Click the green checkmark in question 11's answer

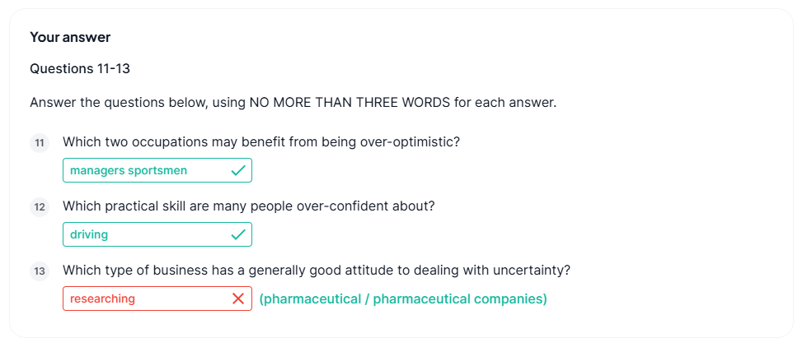click(x=238, y=170)
